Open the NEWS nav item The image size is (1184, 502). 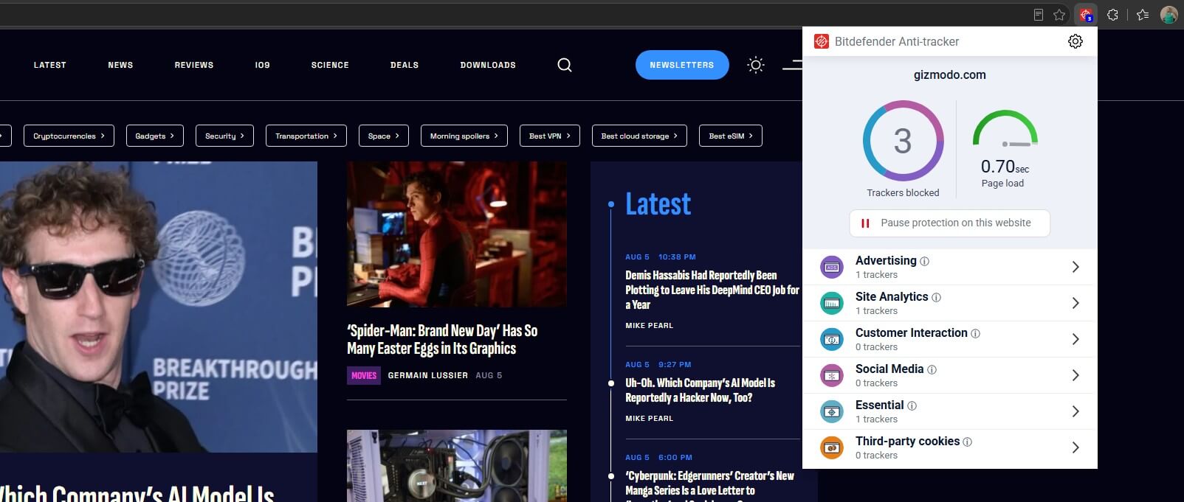120,65
